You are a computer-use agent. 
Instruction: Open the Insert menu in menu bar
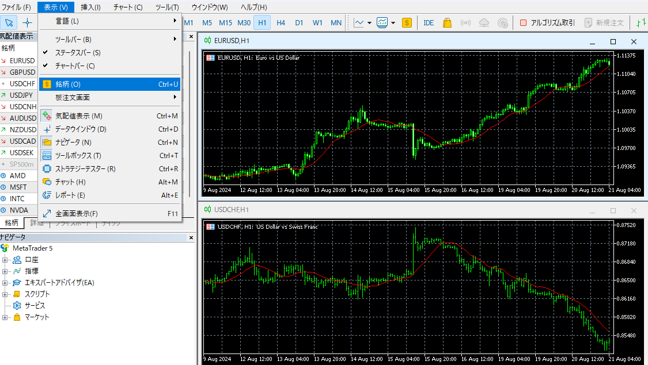coord(90,7)
